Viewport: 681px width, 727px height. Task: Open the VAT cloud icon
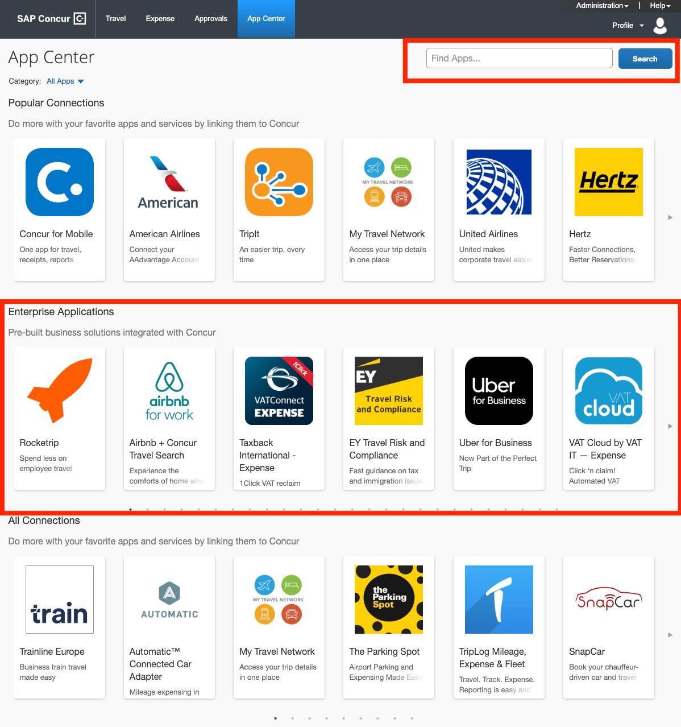click(x=609, y=391)
